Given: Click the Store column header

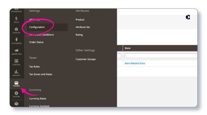Looking at the screenshot, I should (160, 48).
